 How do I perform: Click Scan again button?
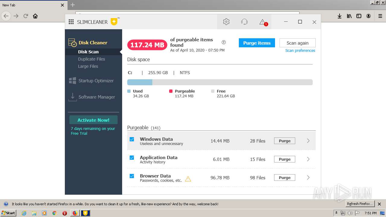point(297,43)
